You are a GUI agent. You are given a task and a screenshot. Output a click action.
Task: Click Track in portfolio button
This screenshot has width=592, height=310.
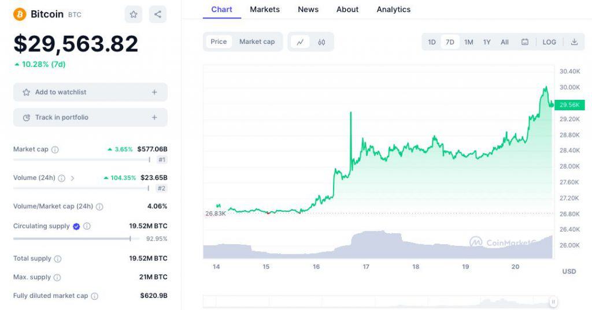[x=90, y=117]
